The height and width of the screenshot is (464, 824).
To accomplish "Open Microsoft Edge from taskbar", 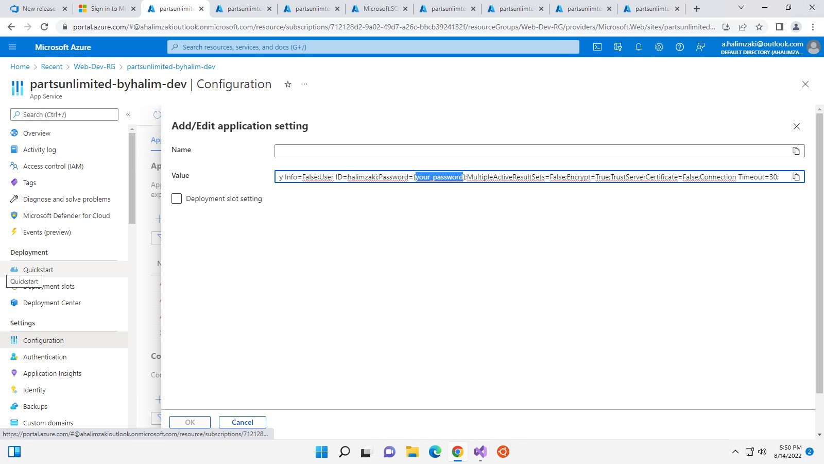I will (x=435, y=452).
